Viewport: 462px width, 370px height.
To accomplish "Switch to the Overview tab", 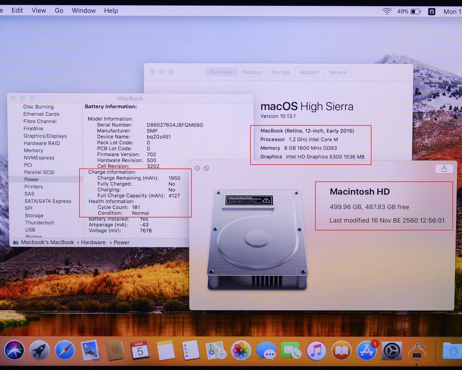I will tap(221, 72).
